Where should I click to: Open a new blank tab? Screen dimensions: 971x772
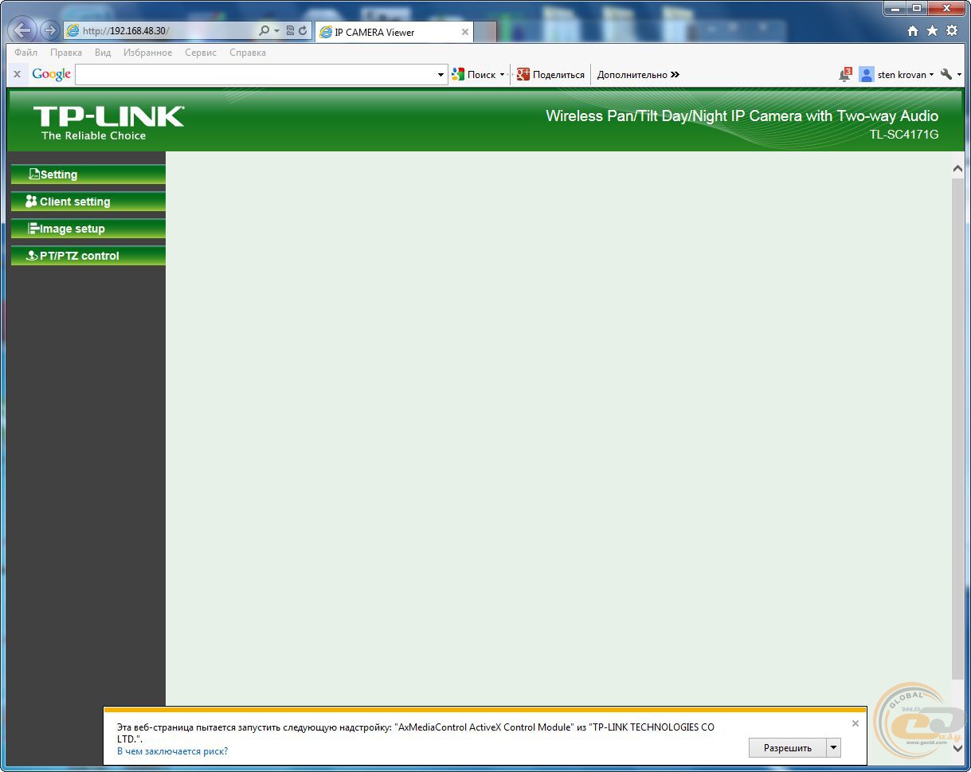(x=486, y=33)
